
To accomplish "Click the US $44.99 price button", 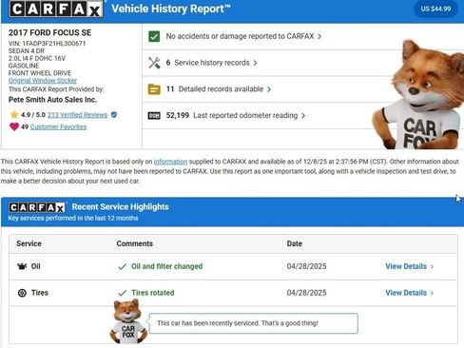I will point(435,9).
